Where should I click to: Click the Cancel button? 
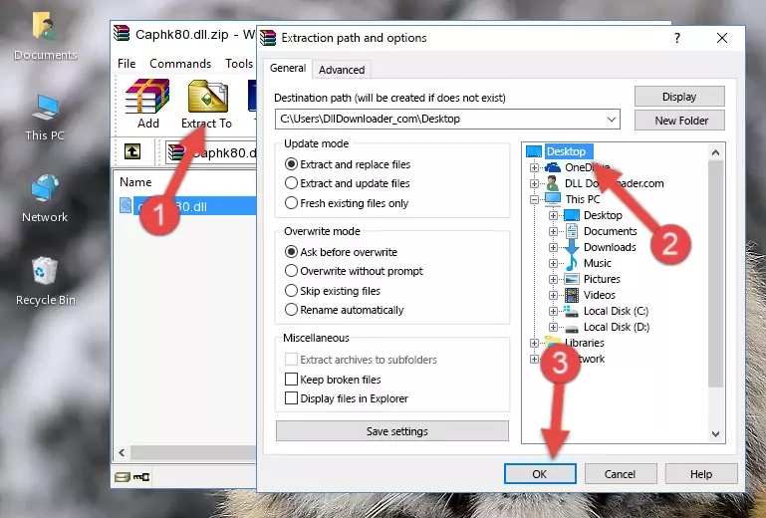(x=620, y=474)
